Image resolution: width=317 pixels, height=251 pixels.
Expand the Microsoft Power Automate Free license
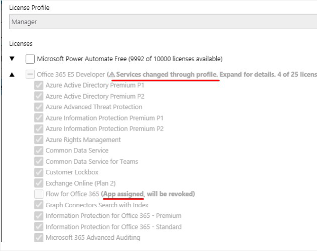pos(12,59)
